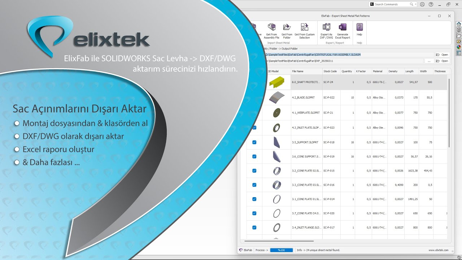Click Get From Folder icon
462x260 pixels.
[287, 27]
